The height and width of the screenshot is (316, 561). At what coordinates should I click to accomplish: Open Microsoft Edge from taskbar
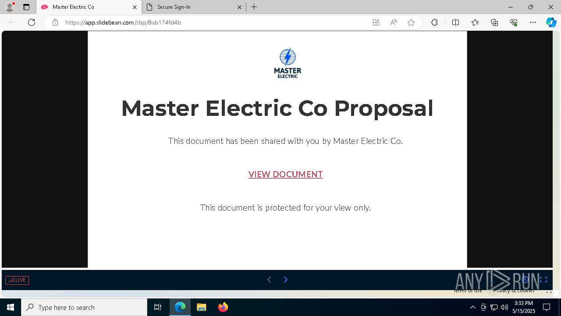pyautogui.click(x=180, y=307)
